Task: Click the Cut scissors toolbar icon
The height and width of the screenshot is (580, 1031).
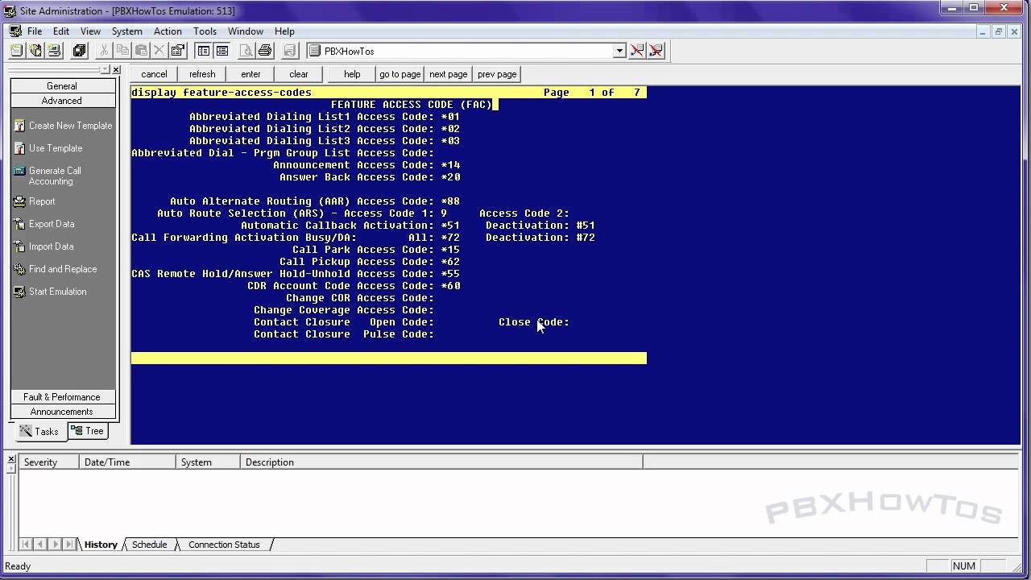Action: [x=104, y=51]
